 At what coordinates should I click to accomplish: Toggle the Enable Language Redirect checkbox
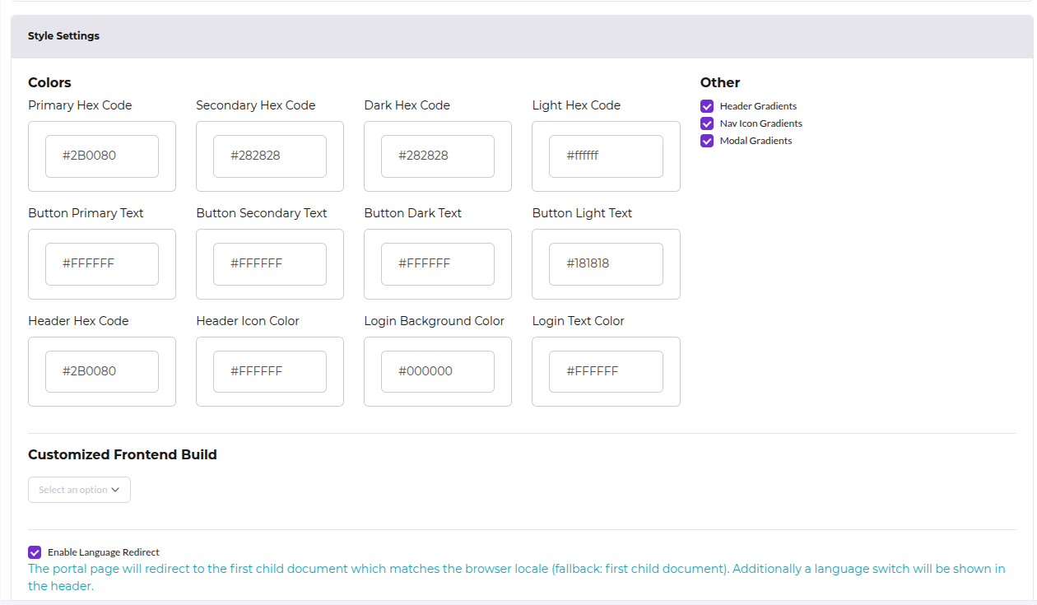(35, 552)
